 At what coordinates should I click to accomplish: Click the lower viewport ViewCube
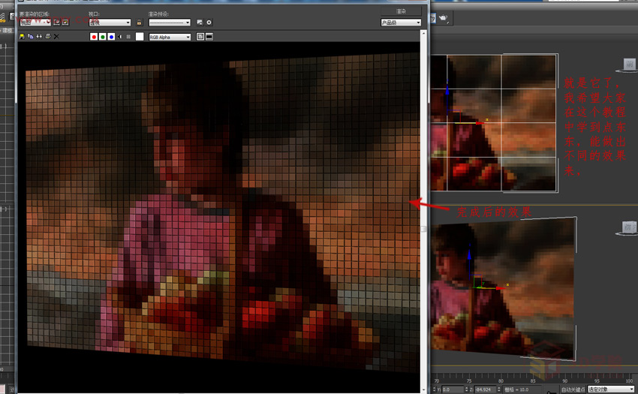[628, 228]
